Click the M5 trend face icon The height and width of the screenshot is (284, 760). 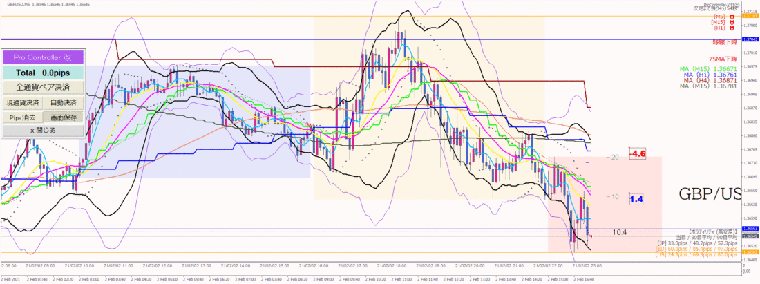click(732, 17)
